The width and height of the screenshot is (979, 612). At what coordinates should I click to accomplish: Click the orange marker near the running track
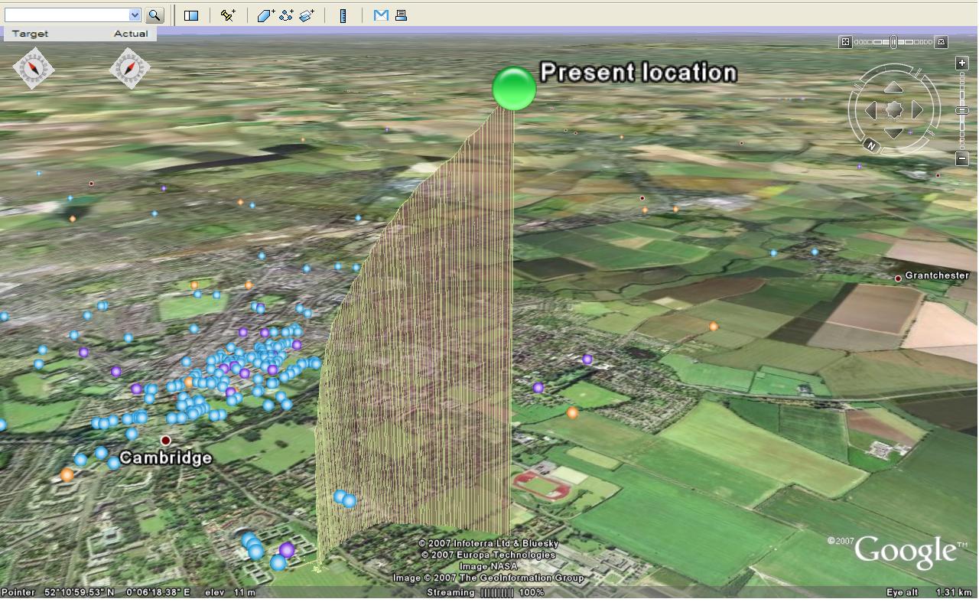[x=572, y=412]
